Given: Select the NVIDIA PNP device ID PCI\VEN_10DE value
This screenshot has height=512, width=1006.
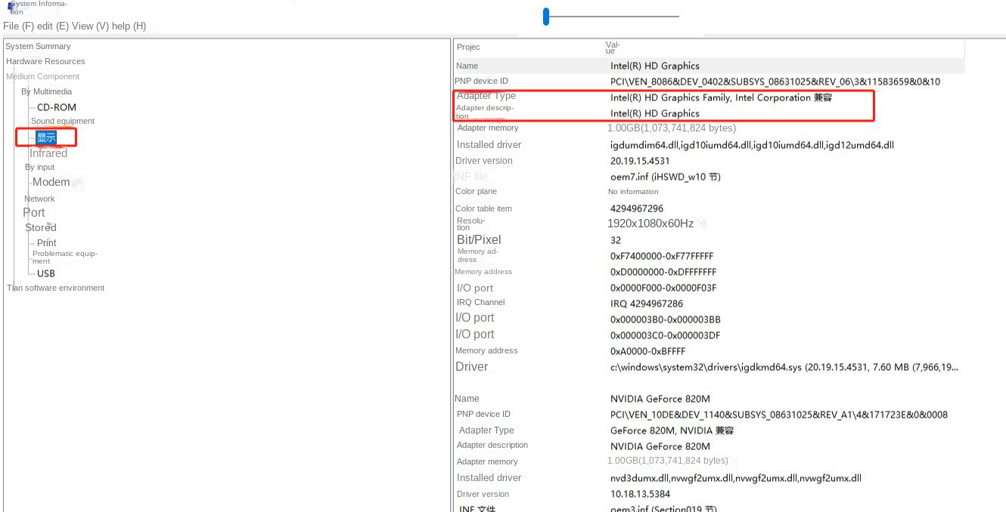Looking at the screenshot, I should point(779,415).
